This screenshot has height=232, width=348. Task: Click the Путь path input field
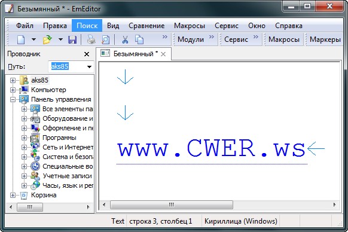pyautogui.click(x=67, y=66)
